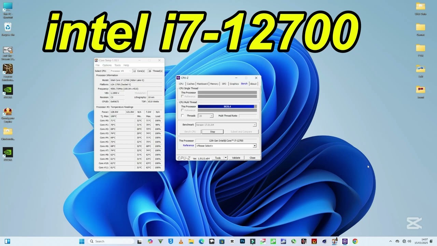The width and height of the screenshot is (437, 246).
Task: Show hidden system tray icons
Action: click(391, 241)
